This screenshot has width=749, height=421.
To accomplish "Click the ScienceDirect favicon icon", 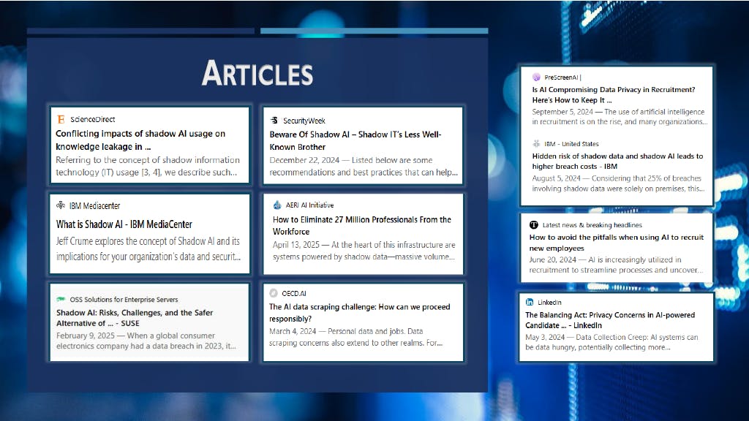I will tap(61, 119).
